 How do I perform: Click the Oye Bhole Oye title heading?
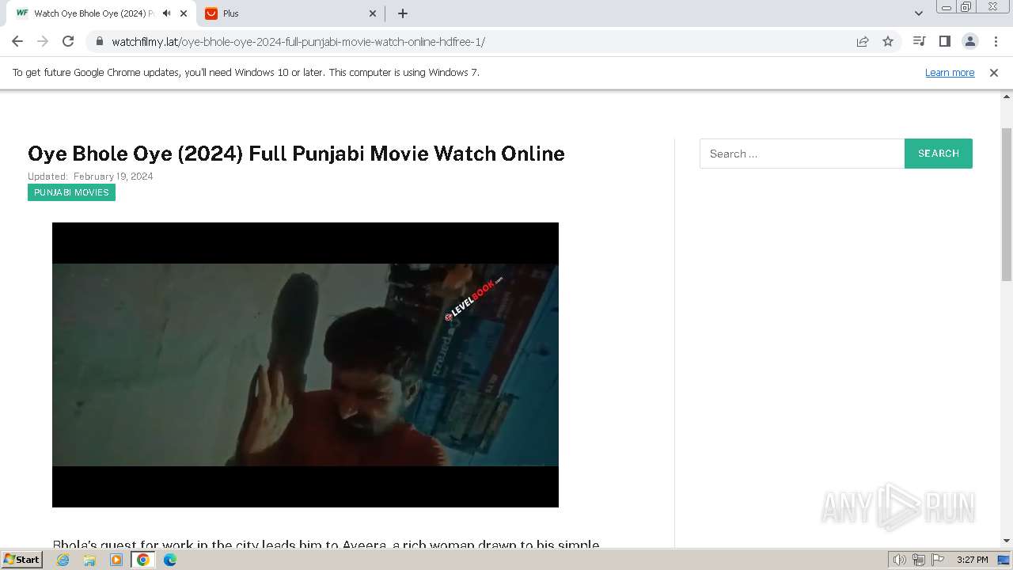pos(296,154)
